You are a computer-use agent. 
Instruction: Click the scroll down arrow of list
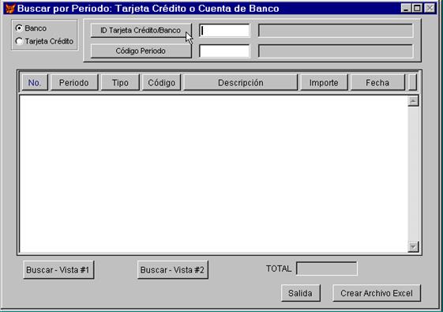tap(413, 247)
